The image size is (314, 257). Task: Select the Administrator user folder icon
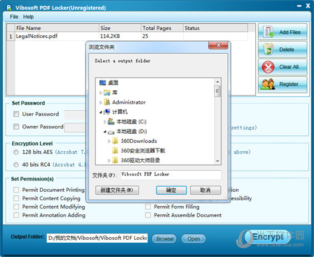click(107, 102)
